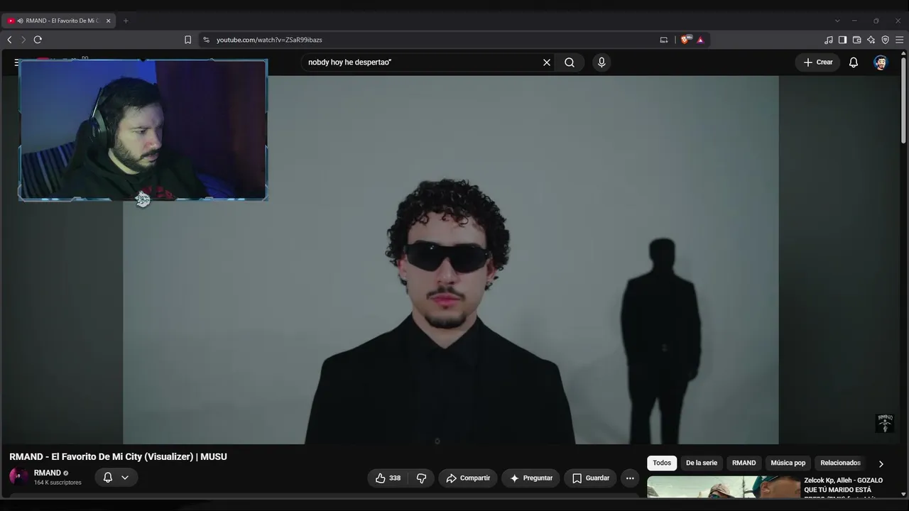Save video with Guardar button
Screen dimensions: 909x511
(x=590, y=478)
